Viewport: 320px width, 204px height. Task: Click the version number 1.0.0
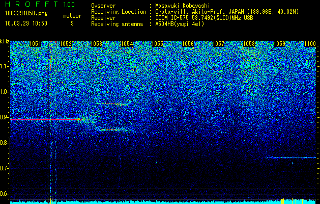[x=69, y=4]
